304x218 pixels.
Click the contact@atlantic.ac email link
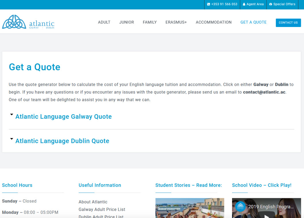(x=264, y=92)
